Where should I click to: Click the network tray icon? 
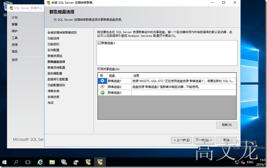(x=237, y=162)
